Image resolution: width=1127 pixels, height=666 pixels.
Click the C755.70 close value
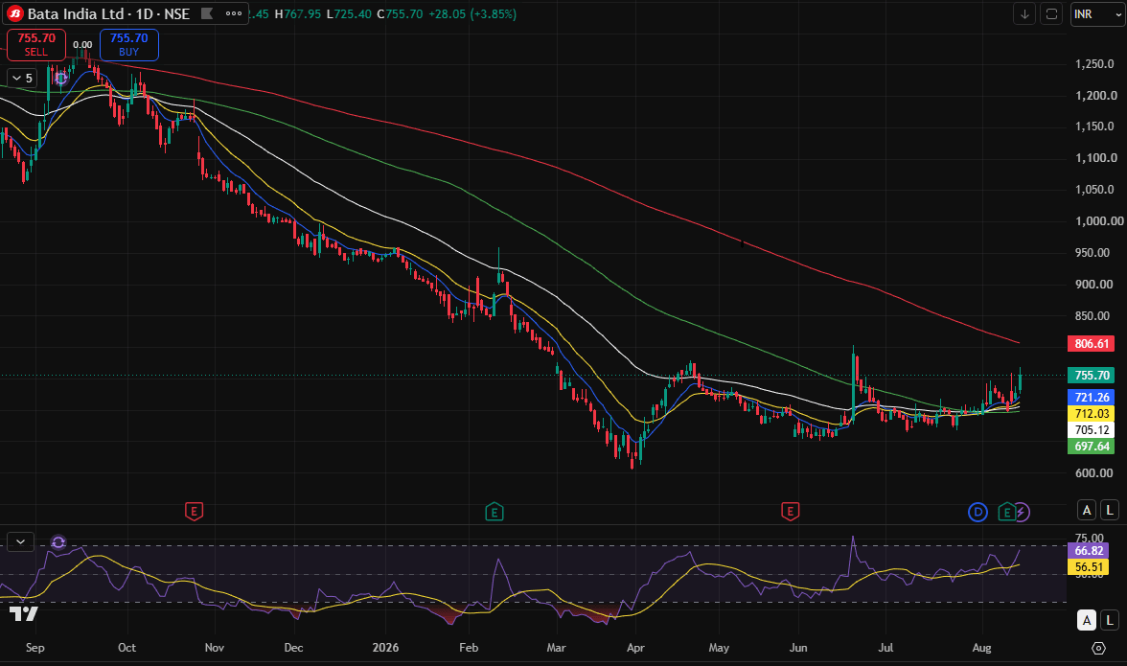coord(400,13)
